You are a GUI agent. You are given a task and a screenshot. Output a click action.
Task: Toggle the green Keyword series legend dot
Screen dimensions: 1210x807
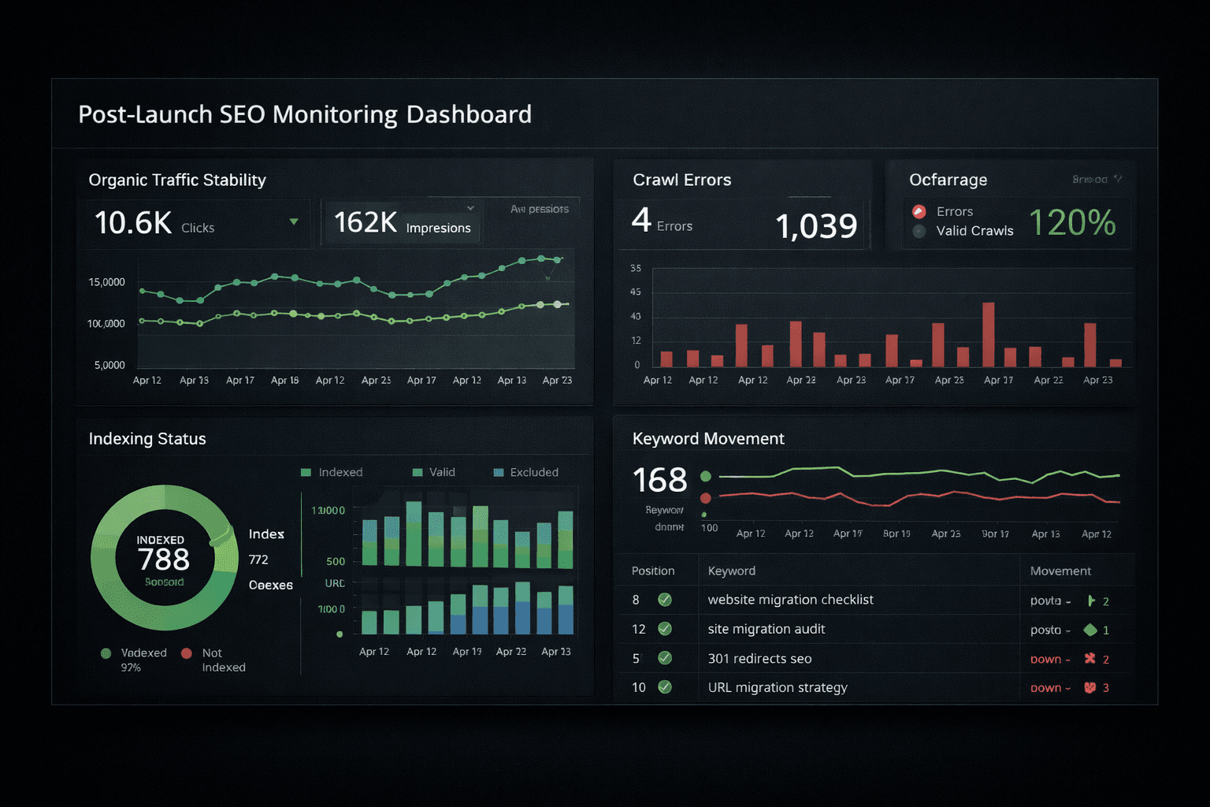705,476
